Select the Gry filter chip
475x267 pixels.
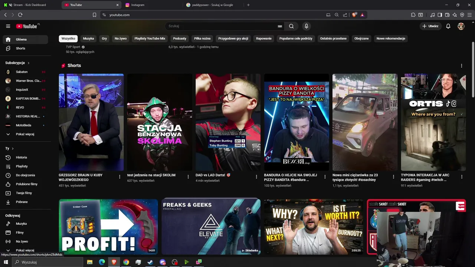104,39
